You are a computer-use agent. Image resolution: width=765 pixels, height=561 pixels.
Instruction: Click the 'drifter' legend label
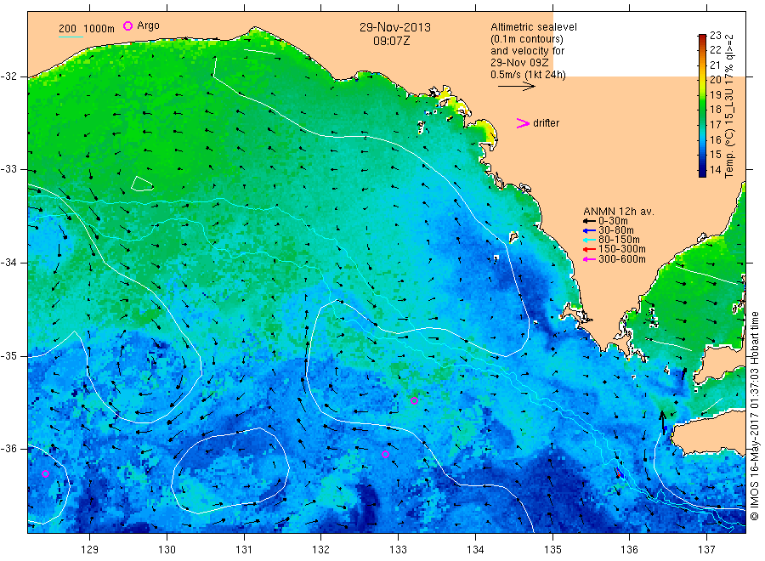click(547, 123)
